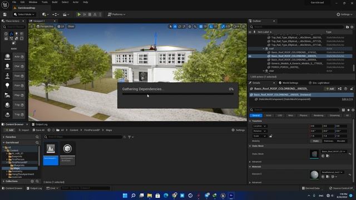Click the Perspective view mode button

tap(45, 26)
